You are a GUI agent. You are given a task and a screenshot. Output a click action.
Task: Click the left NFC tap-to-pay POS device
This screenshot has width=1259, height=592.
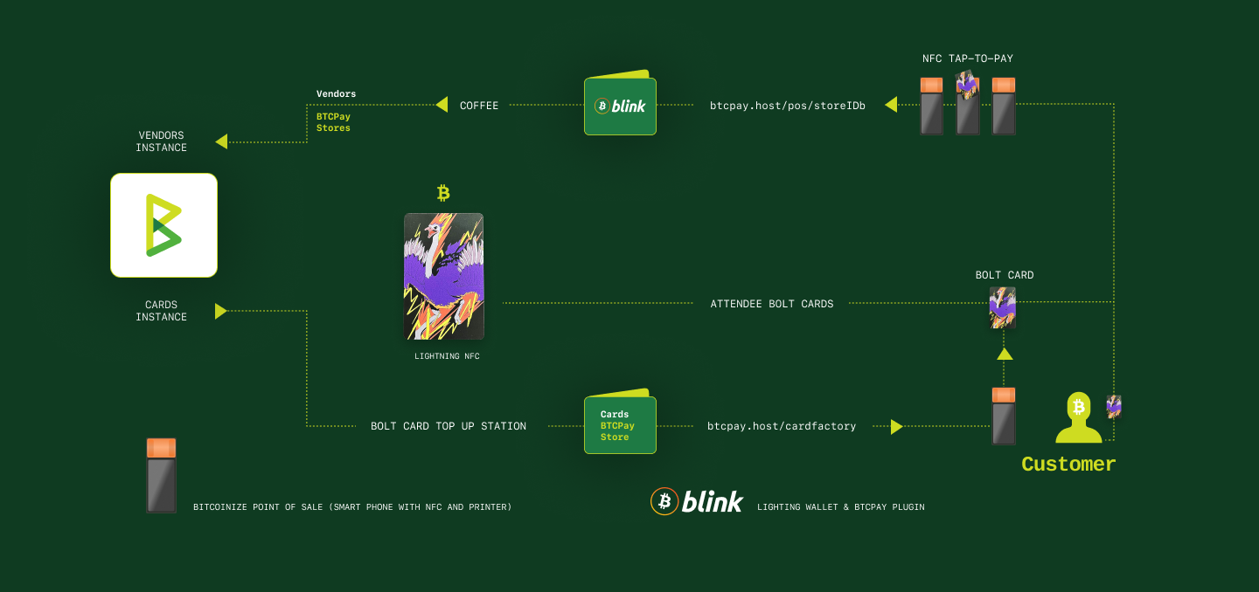(932, 106)
